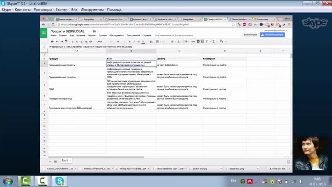
Task: Click the EN language indicator in tray
Action: (x=233, y=181)
